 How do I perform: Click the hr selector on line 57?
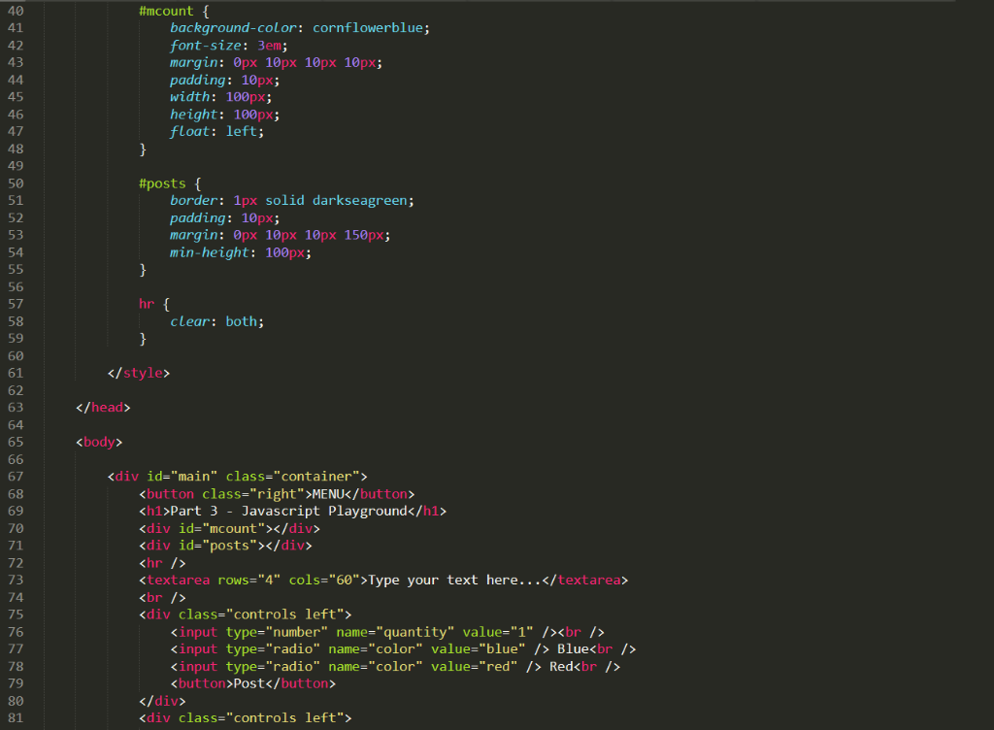145,303
